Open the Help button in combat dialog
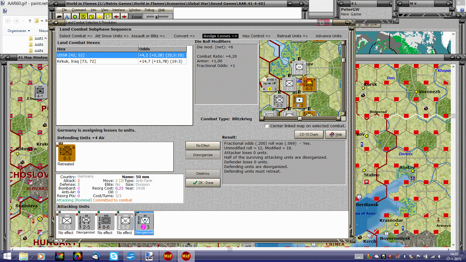Viewport: 466px width, 262px height. [336, 134]
